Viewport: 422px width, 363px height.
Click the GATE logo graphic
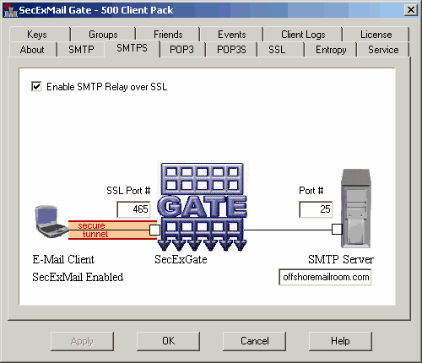pos(202,207)
